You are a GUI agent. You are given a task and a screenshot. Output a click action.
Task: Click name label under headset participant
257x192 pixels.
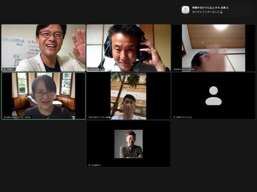[x=96, y=69]
